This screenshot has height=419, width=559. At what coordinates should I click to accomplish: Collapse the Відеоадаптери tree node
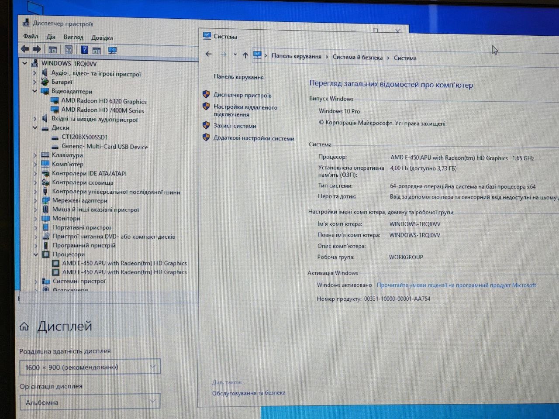[x=35, y=91]
